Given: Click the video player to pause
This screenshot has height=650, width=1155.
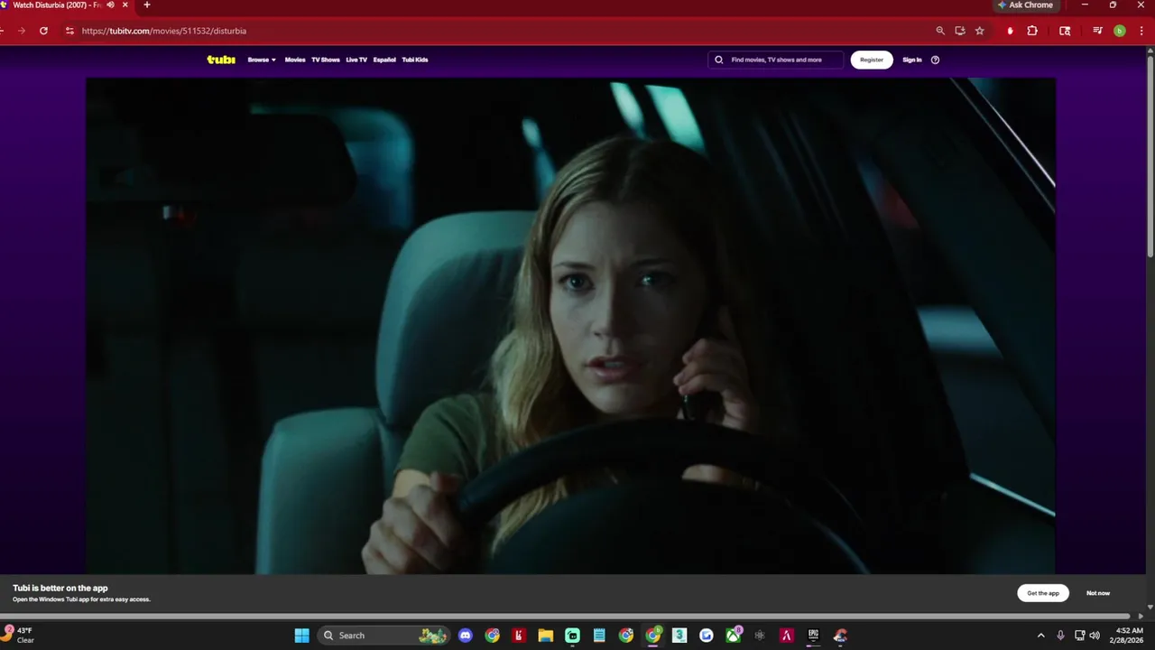Looking at the screenshot, I should (570, 325).
